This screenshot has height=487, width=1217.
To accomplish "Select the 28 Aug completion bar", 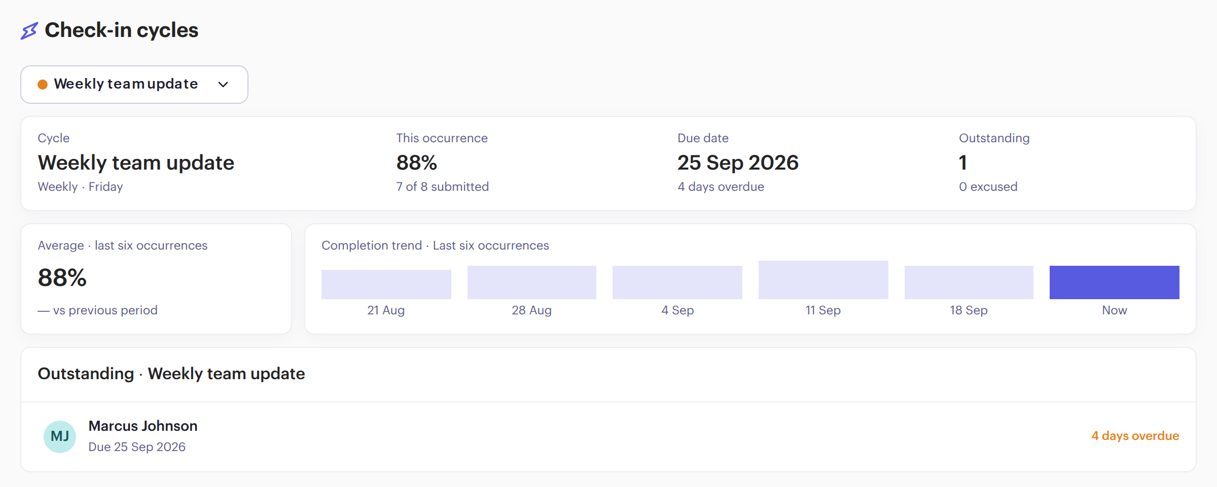I will point(532,282).
